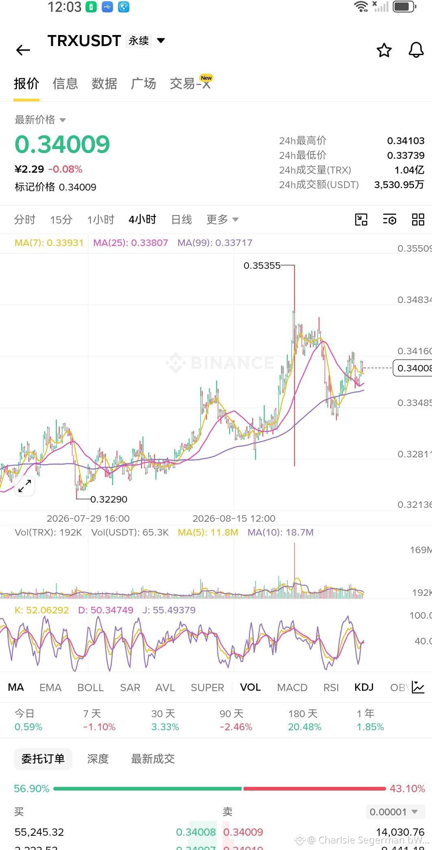Expand chart to fullscreen arrows icon
432x850 pixels.
click(x=25, y=486)
